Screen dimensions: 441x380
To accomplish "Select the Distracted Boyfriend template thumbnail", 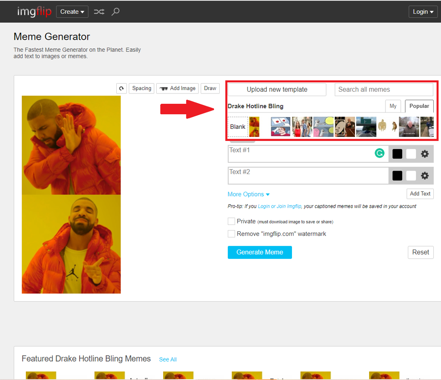I will (302, 127).
